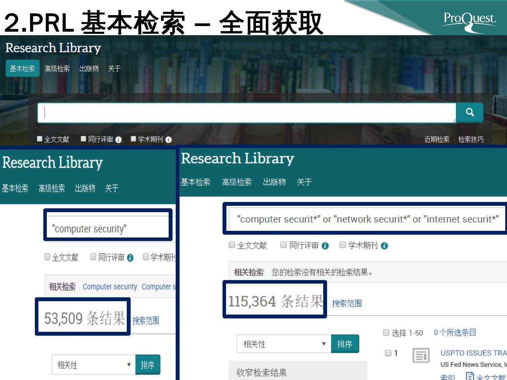
Task: Click info icon next to 同行评审 in right panel
Action: (x=325, y=246)
